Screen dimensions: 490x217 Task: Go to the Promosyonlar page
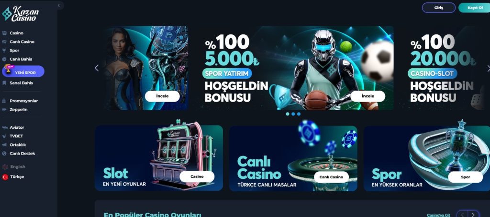24,101
